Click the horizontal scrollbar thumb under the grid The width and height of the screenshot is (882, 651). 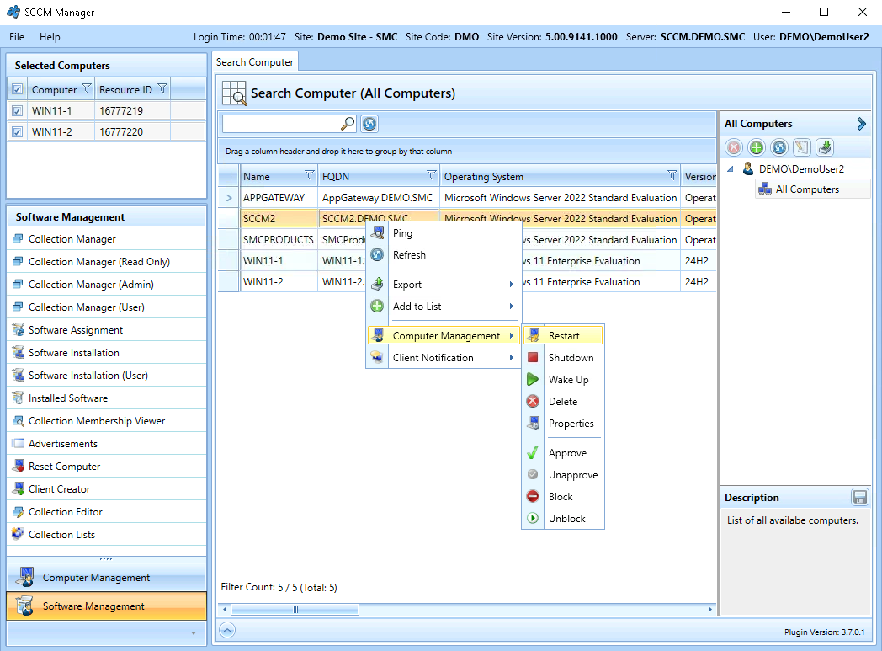[x=295, y=610]
